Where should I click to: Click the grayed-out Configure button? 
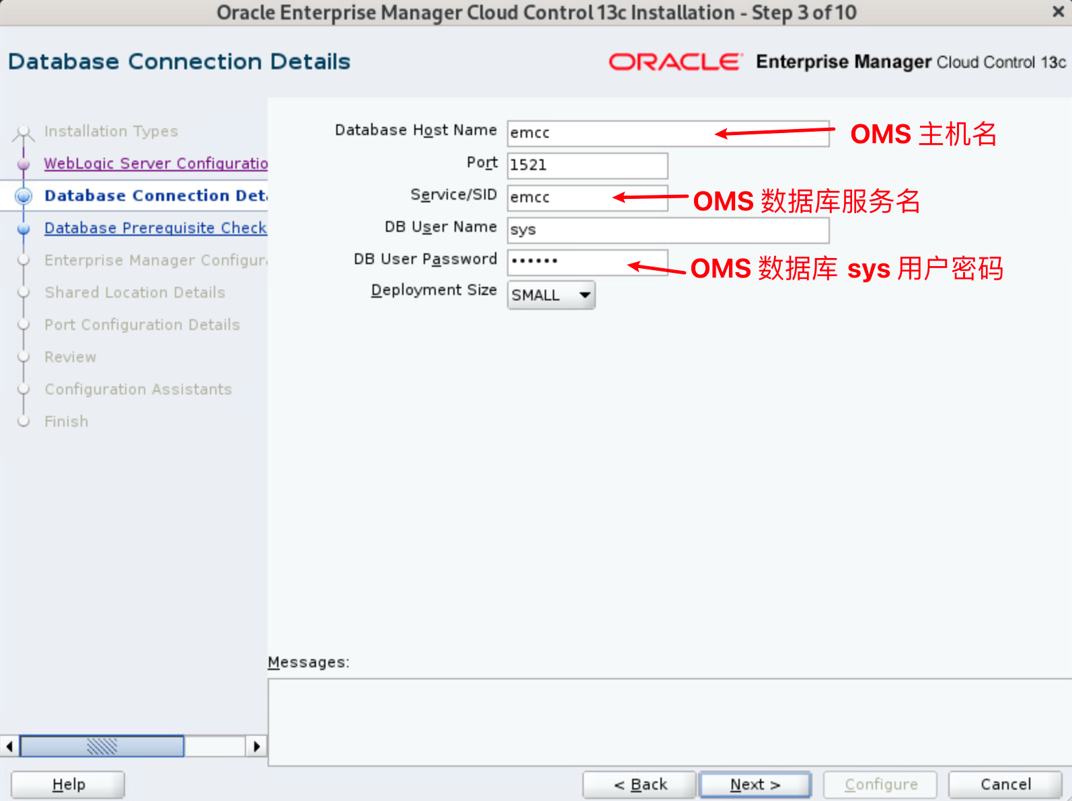click(x=880, y=784)
